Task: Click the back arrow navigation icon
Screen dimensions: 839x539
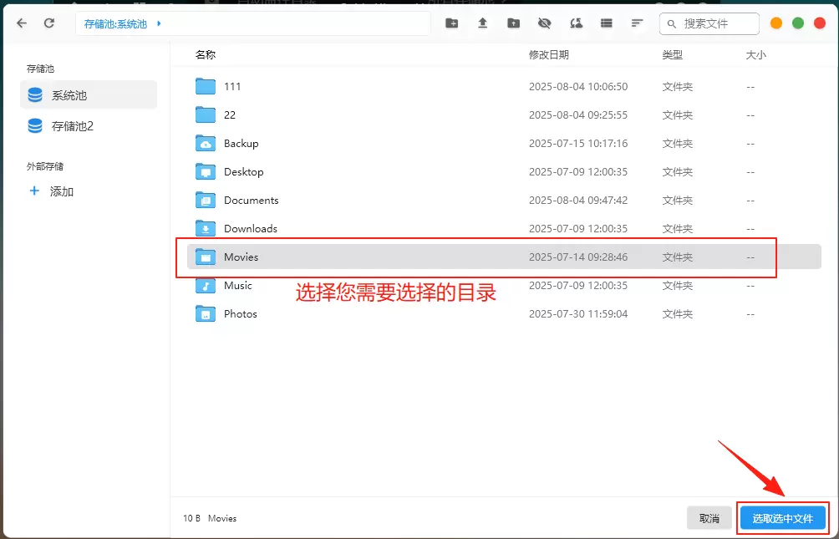Action: [22, 23]
